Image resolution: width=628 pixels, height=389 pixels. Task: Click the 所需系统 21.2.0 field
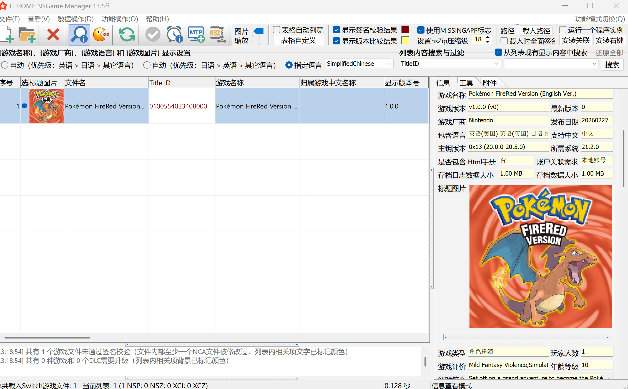pos(597,147)
